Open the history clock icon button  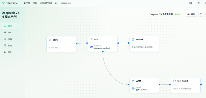click(201, 14)
